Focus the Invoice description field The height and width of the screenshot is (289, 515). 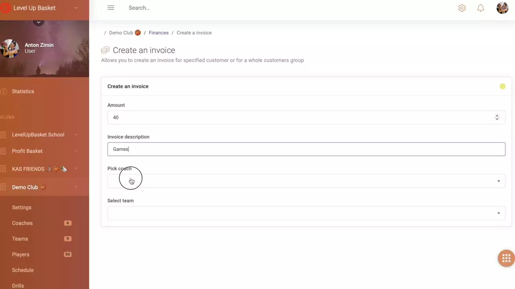[x=306, y=149]
